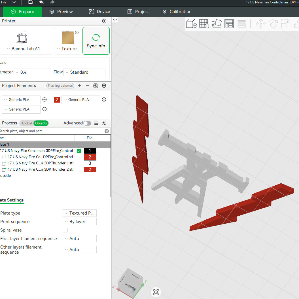The height and width of the screenshot is (299, 299).
Task: Click the AMS filament sync icon
Action: pos(96,86)
